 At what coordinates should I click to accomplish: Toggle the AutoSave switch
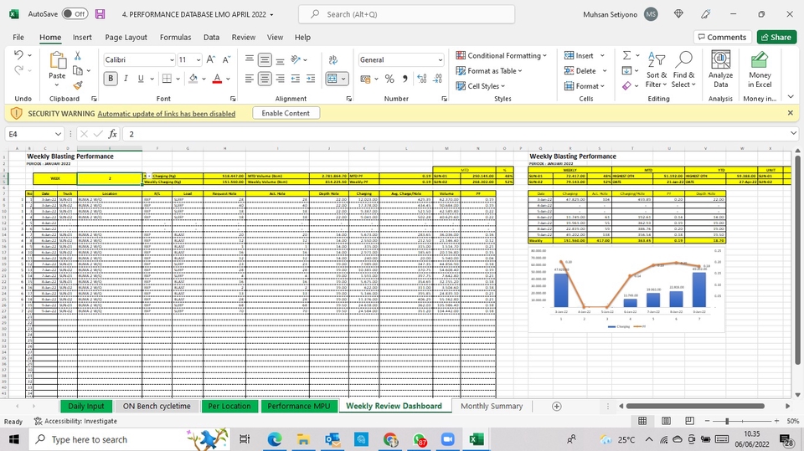75,14
